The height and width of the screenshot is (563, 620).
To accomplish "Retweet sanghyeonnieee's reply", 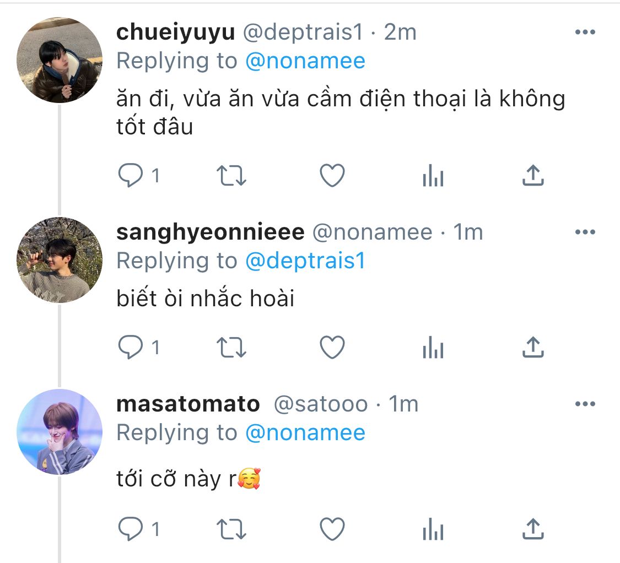I will 231,348.
